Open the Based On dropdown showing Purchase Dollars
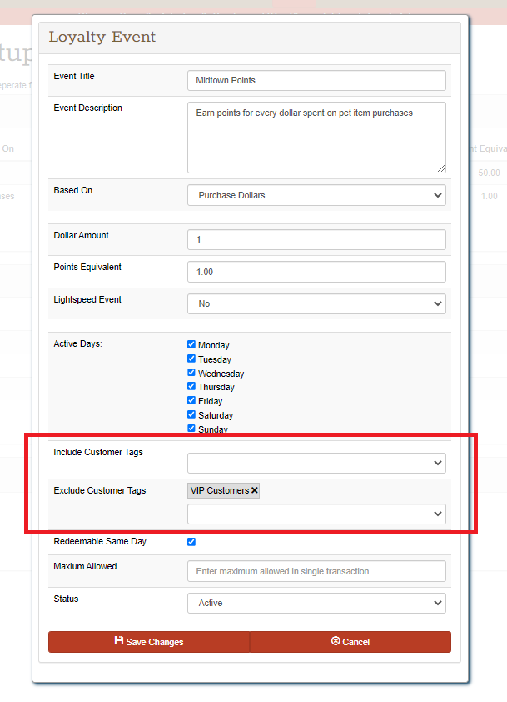 point(316,195)
